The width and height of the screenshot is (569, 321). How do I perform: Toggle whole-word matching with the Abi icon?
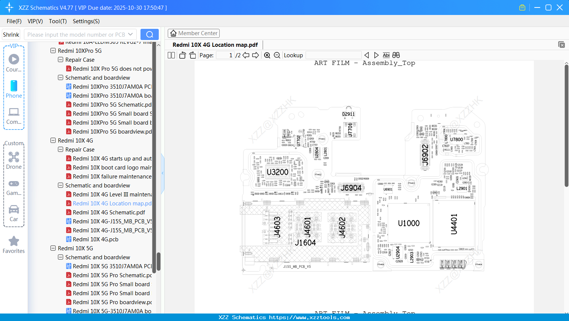386,55
